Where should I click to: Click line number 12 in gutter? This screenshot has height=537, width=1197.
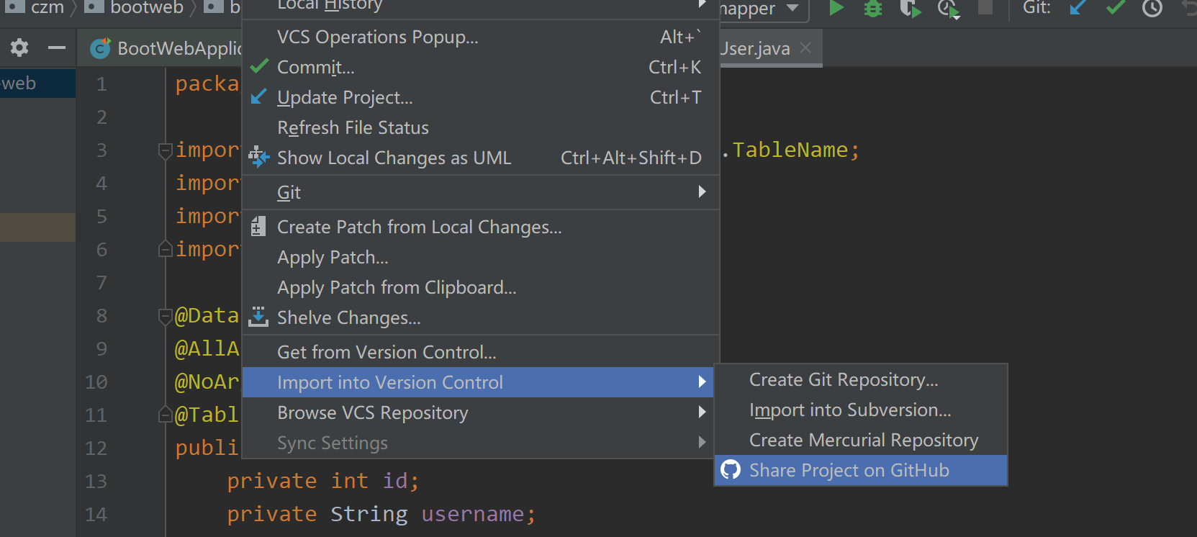[96, 448]
